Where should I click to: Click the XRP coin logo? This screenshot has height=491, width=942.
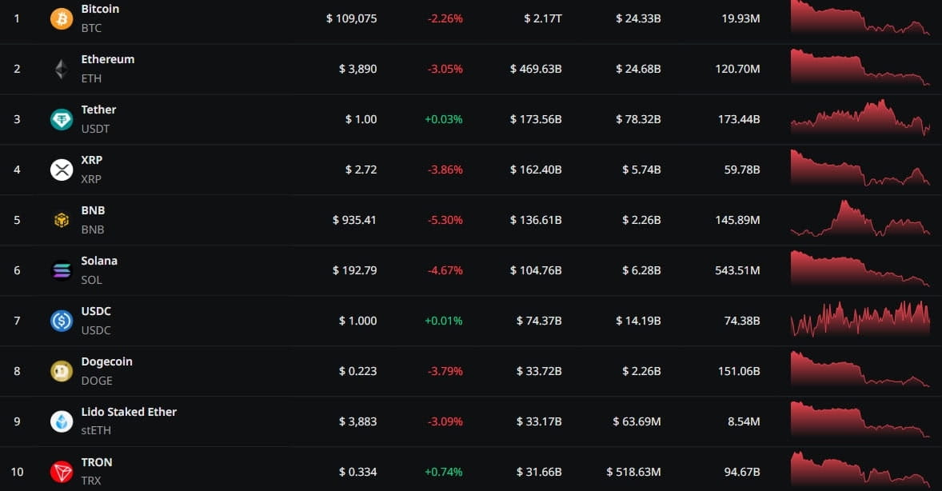click(62, 170)
